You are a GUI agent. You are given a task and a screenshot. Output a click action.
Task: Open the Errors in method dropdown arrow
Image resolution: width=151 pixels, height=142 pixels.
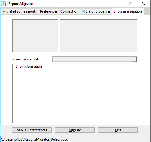[134, 59]
